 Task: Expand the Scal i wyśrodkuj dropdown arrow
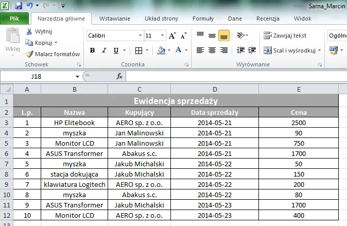tap(320, 50)
